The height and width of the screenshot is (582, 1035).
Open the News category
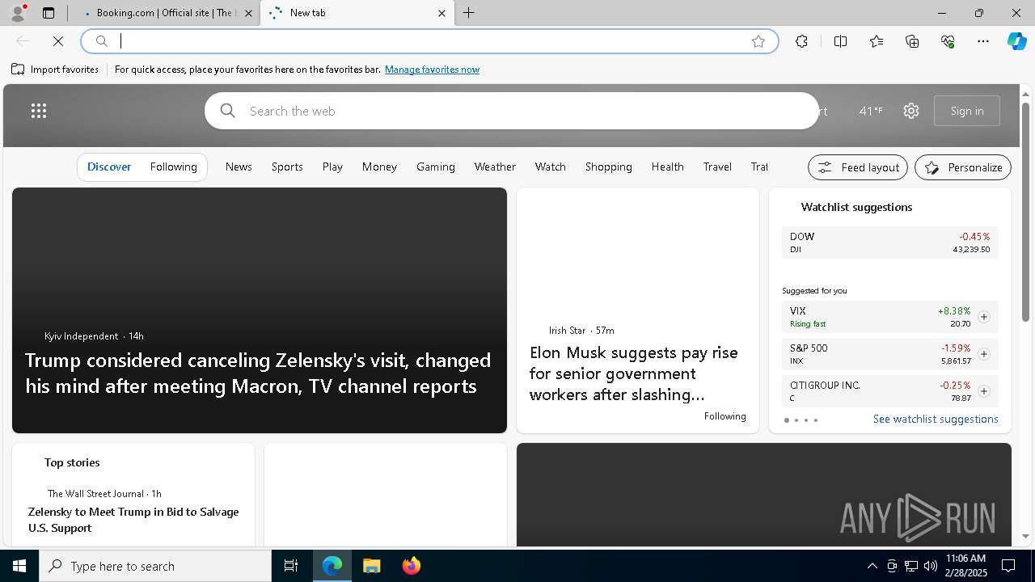pos(239,167)
